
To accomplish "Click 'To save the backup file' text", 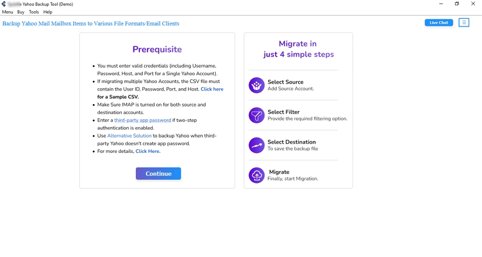I will pyautogui.click(x=293, y=148).
